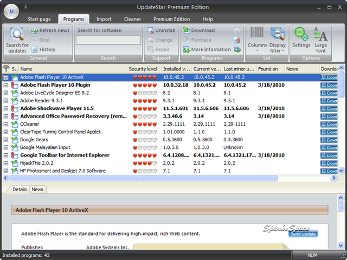Image resolution: width=347 pixels, height=260 pixels.
Task: Uncheck Adobe Flash Player 10 ActiveX checkbox
Action: [x=6, y=77]
